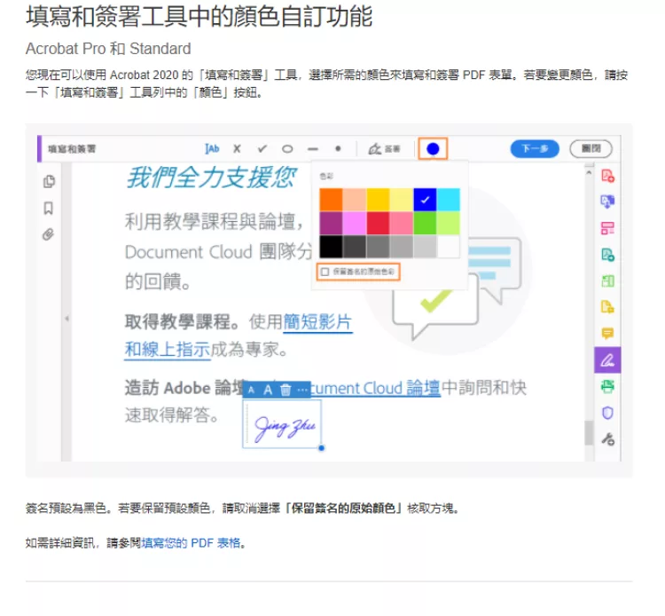
Task: Select the checkmark tool in toolbar
Action: 262,149
